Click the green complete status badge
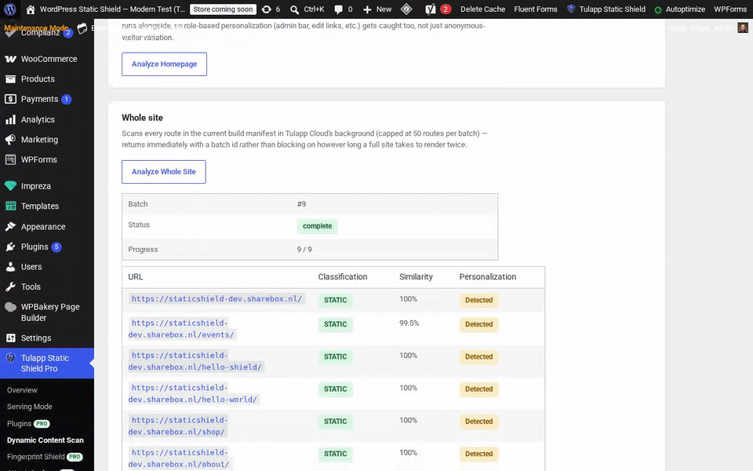Image resolution: width=753 pixels, height=471 pixels. click(317, 226)
